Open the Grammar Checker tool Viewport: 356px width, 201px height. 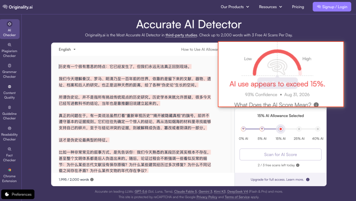[10, 71]
